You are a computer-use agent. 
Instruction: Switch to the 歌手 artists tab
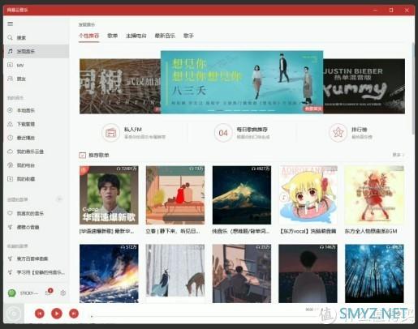(188, 36)
